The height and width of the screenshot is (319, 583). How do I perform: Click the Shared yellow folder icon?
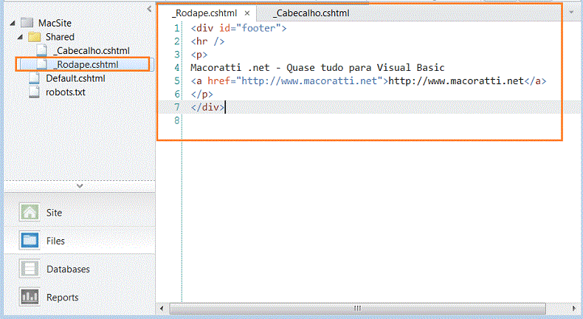34,37
